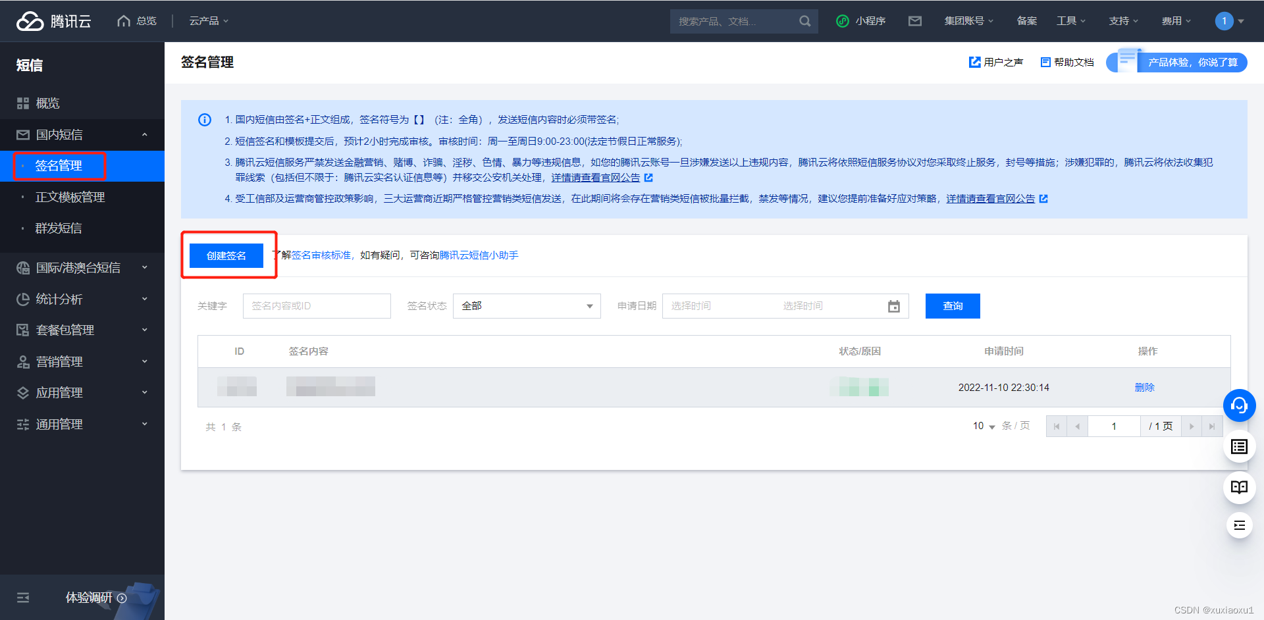Image resolution: width=1264 pixels, height=620 pixels.
Task: Open the 小程序 mini program icon
Action: click(843, 21)
